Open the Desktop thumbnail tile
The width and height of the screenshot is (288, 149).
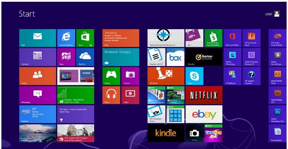click(x=38, y=133)
